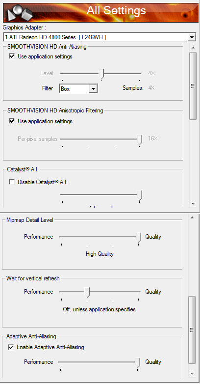Click the upper panel scrollbar up arrow
The height and width of the screenshot is (384, 200).
pyautogui.click(x=193, y=48)
